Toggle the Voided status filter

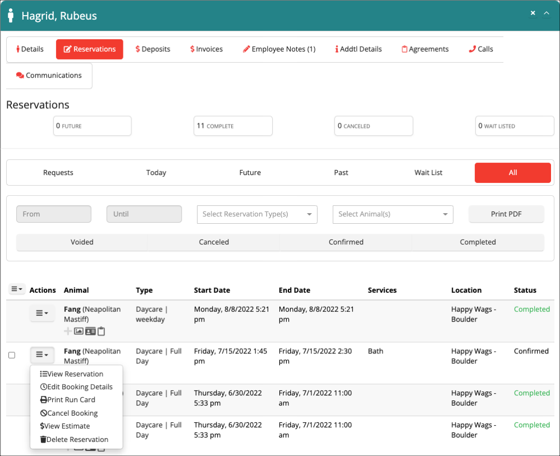coord(82,242)
